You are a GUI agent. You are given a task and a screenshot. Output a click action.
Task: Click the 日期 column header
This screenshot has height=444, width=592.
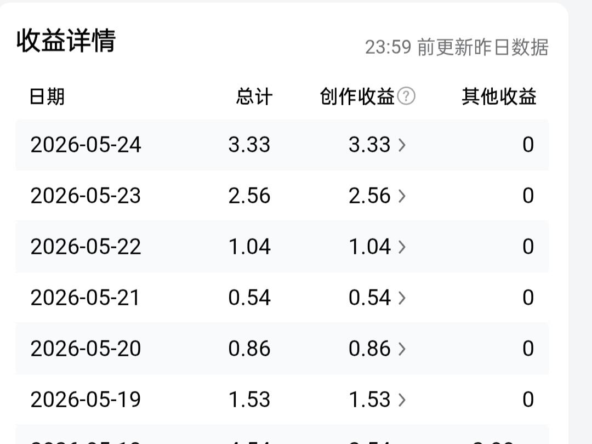(47, 96)
